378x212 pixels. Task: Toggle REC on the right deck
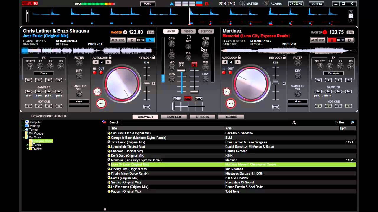(x=321, y=40)
